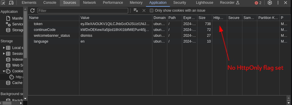The width and height of the screenshot is (292, 105).
Task: Click into the cookie Filter field
Action: coord(83,10)
